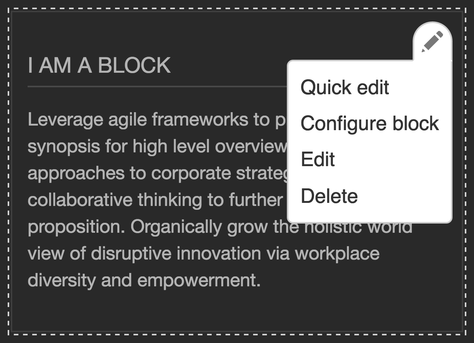
Task: Click the line starting Leverage agile frameworks
Action: coord(158,120)
